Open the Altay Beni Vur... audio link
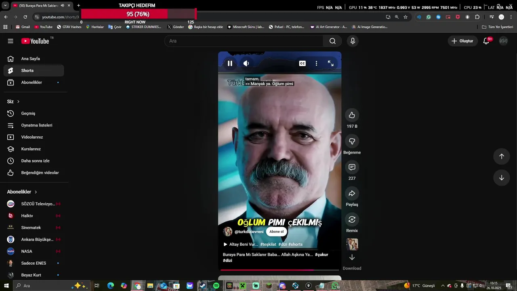Viewport: 517px width, 291px height. pyautogui.click(x=241, y=244)
